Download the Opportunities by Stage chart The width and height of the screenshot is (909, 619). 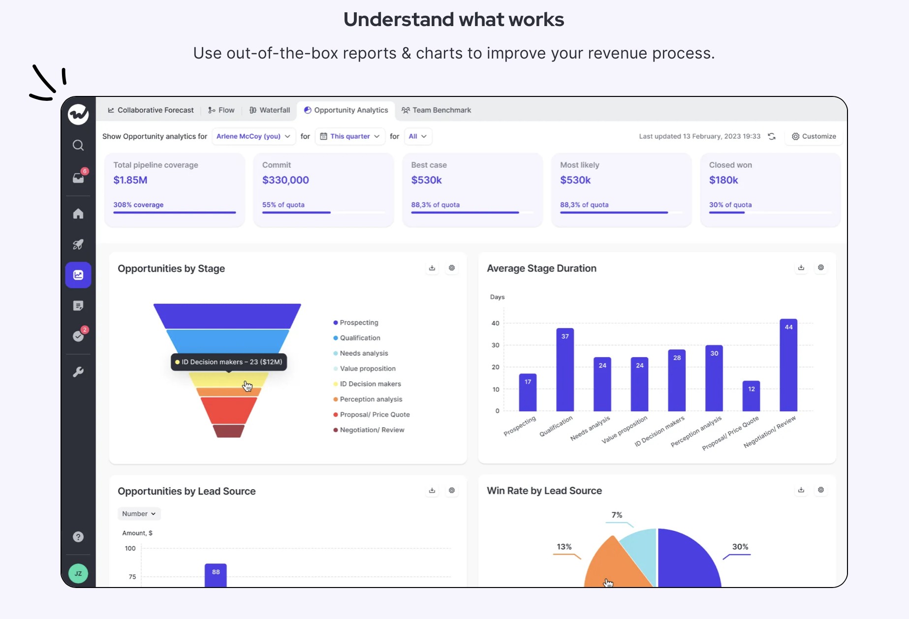coord(432,268)
